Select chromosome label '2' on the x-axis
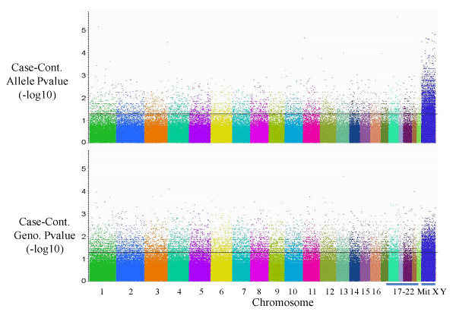The width and height of the screenshot is (456, 315). tap(131, 291)
